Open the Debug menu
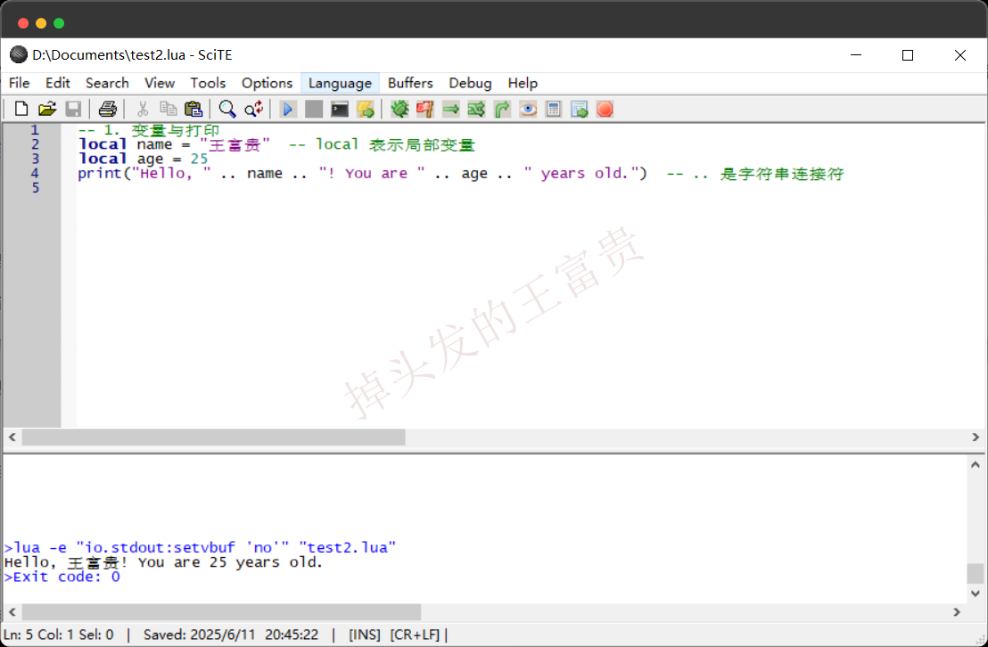The height and width of the screenshot is (647, 988). point(470,83)
